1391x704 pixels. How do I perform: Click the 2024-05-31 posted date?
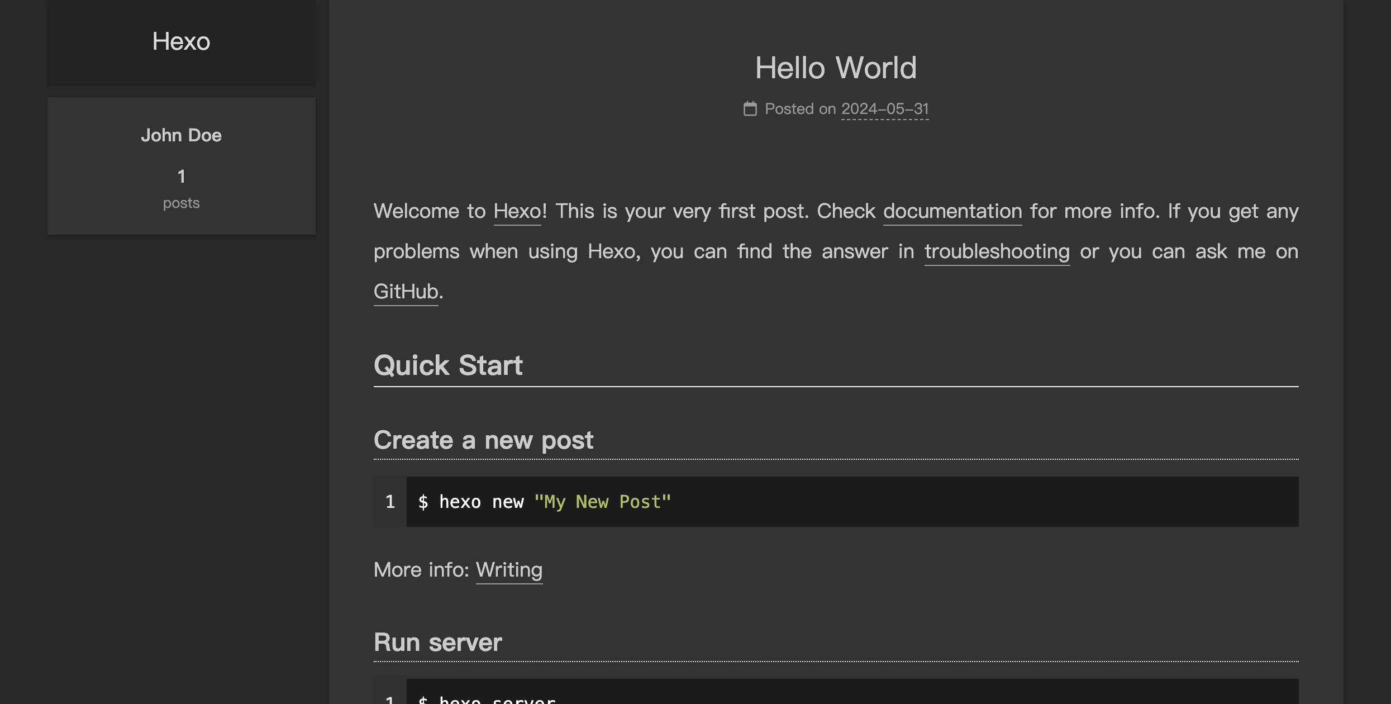point(885,109)
